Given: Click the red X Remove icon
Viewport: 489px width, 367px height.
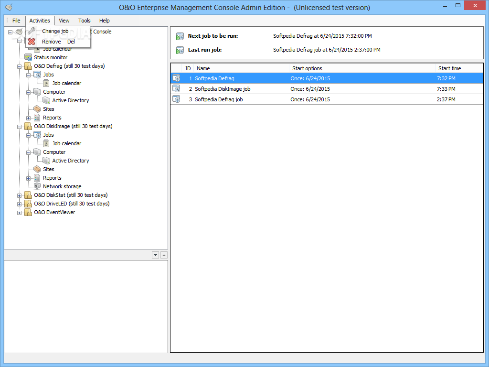Looking at the screenshot, I should 32,42.
